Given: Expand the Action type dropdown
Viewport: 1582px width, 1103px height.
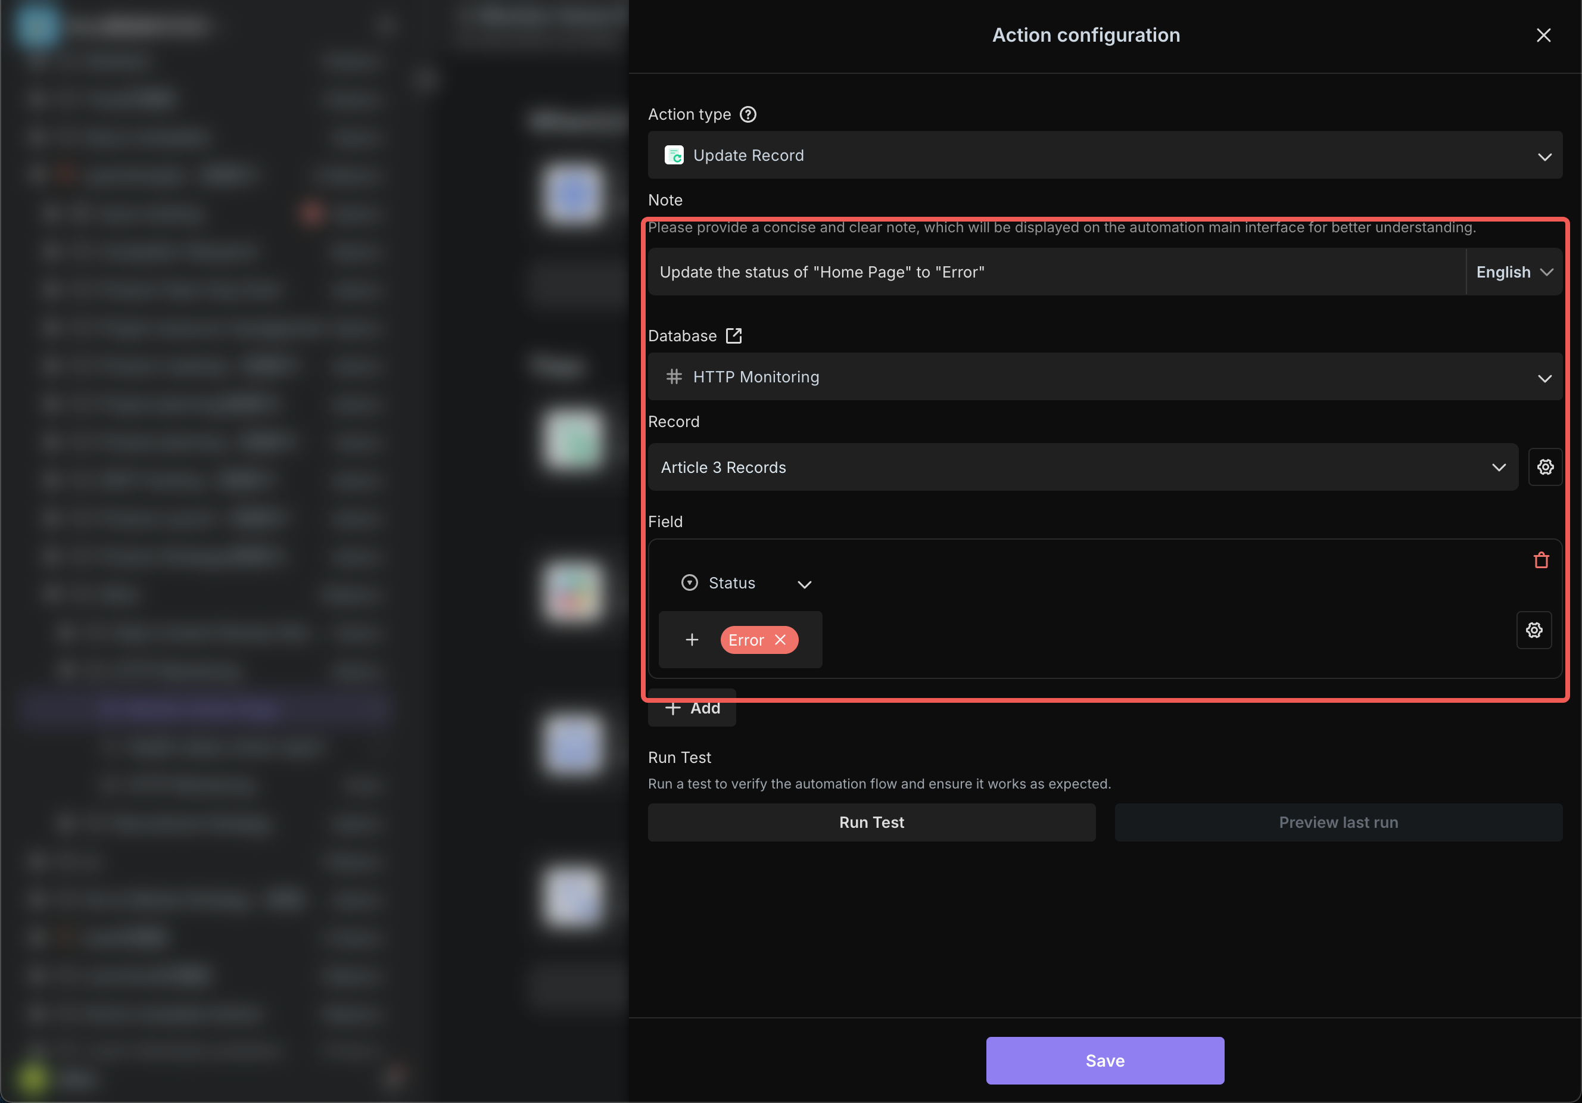Looking at the screenshot, I should click(x=1544, y=155).
